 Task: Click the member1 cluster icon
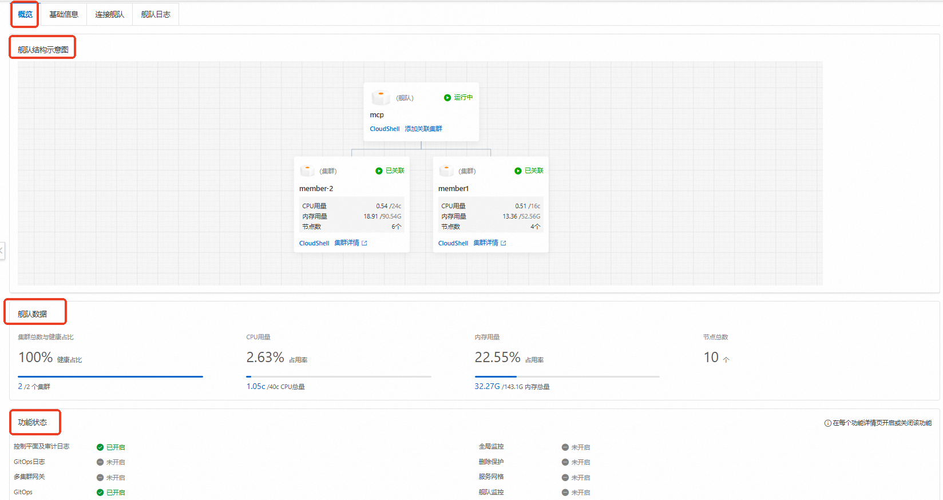(446, 170)
